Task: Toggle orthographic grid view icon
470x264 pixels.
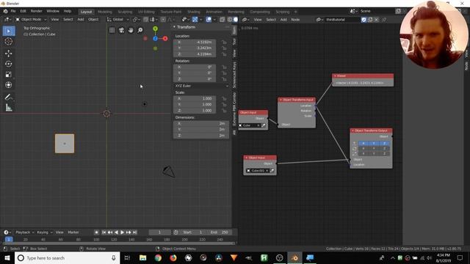Action: click(112, 30)
